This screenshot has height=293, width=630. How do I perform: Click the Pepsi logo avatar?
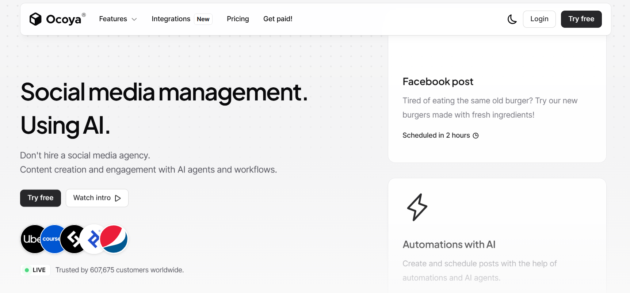tap(114, 239)
